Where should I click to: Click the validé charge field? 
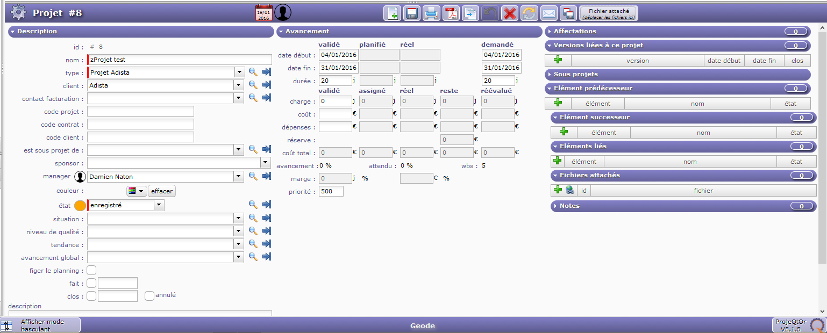(x=336, y=101)
